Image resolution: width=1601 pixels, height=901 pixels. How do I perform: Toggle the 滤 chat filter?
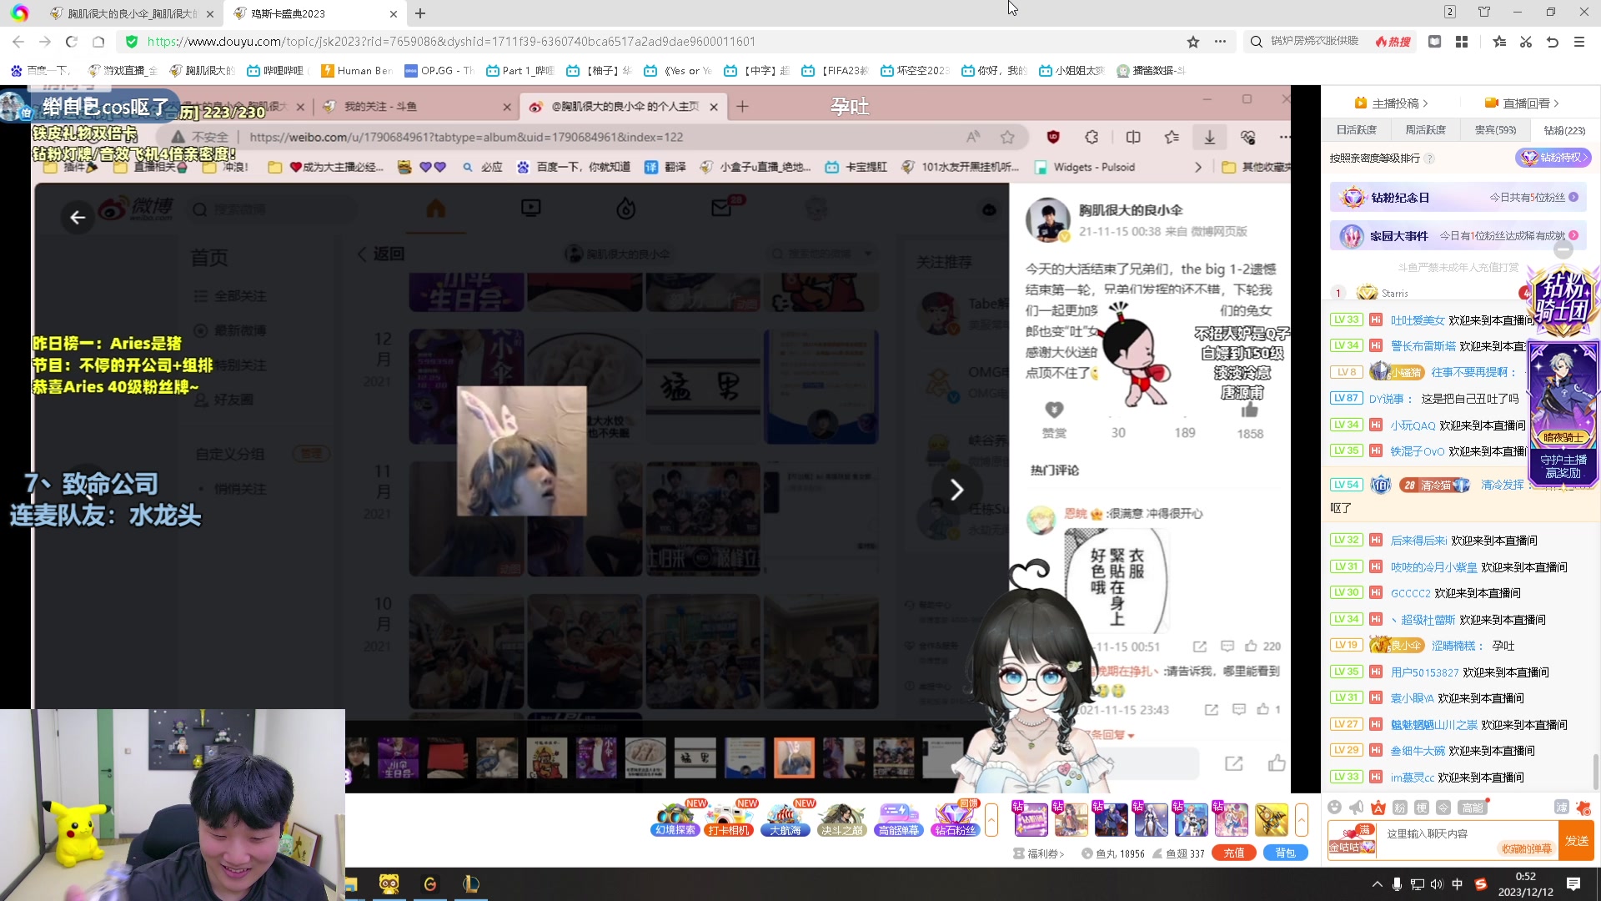click(x=1561, y=807)
